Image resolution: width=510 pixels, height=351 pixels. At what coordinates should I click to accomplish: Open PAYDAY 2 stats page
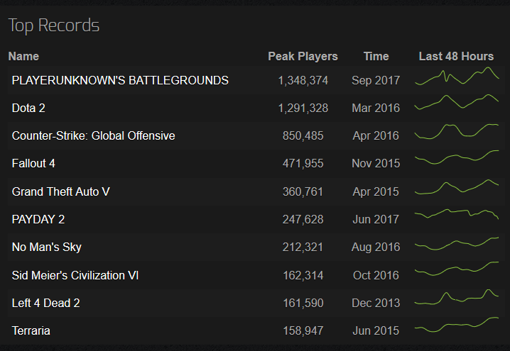click(x=38, y=219)
